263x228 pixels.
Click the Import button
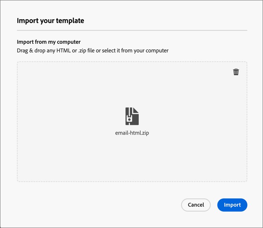coord(232,205)
